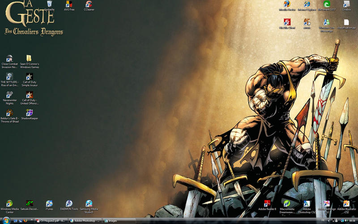Launch the Adobe InDesign CS2 shortcut
This screenshot has width=358, height=224.
327,207
